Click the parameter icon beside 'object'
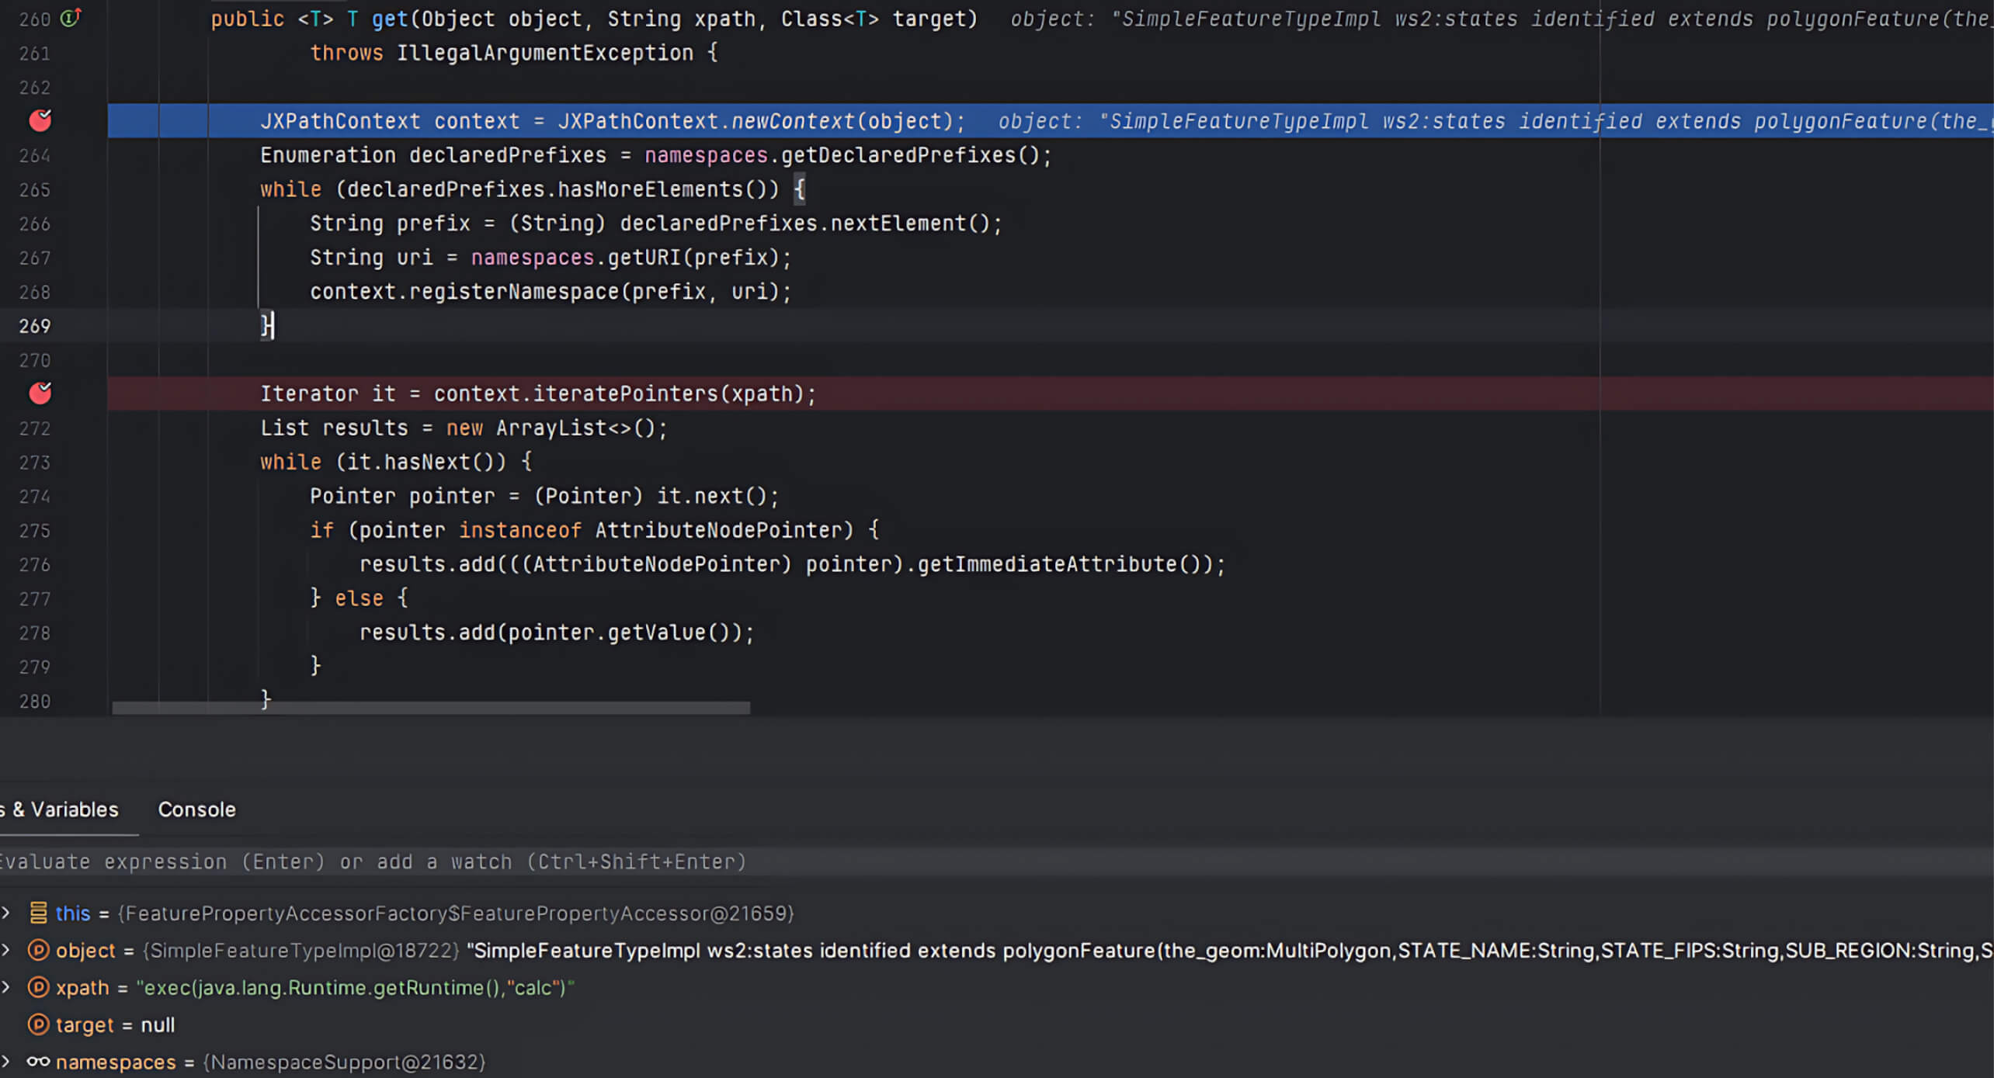1994x1078 pixels. (x=38, y=950)
